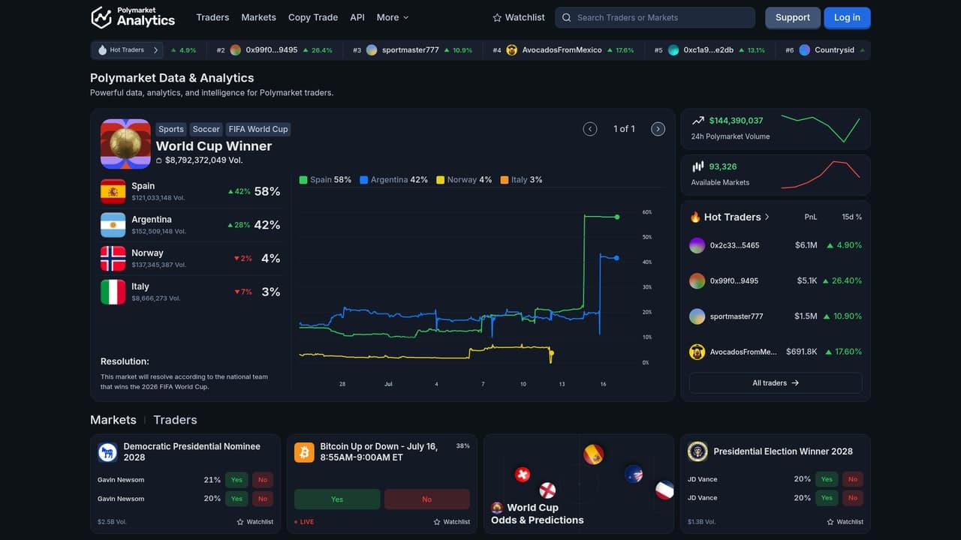Go to Copy Trade page

coord(313,17)
